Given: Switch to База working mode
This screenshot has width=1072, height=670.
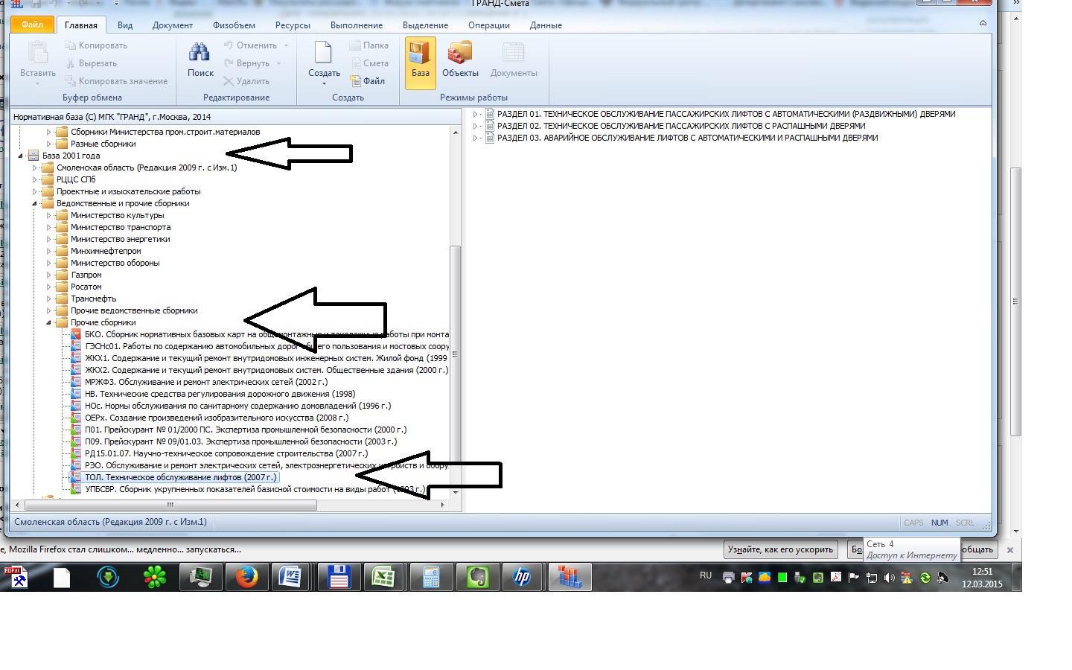Looking at the screenshot, I should pos(421,63).
